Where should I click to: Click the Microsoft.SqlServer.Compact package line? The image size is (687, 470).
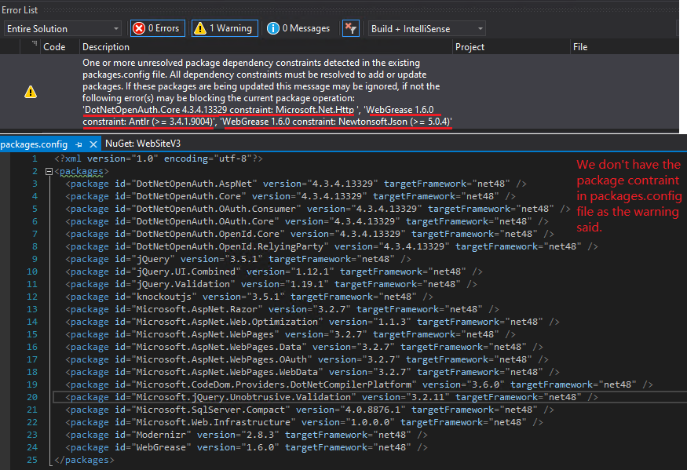[309, 410]
